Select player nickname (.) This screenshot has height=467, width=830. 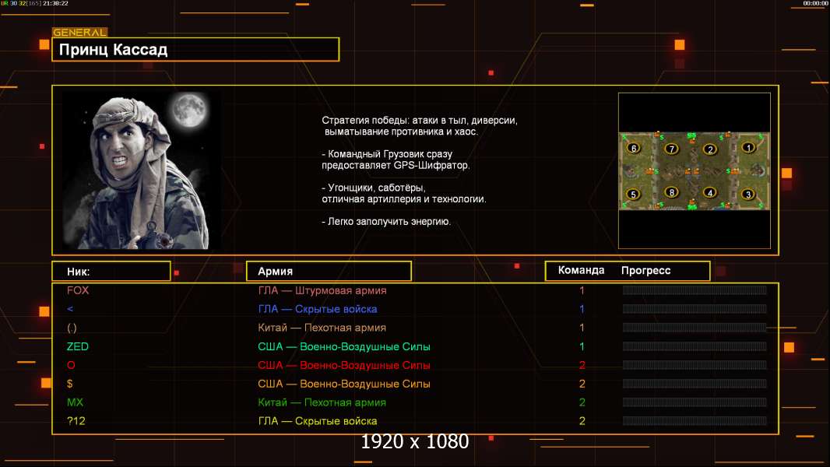pos(72,328)
